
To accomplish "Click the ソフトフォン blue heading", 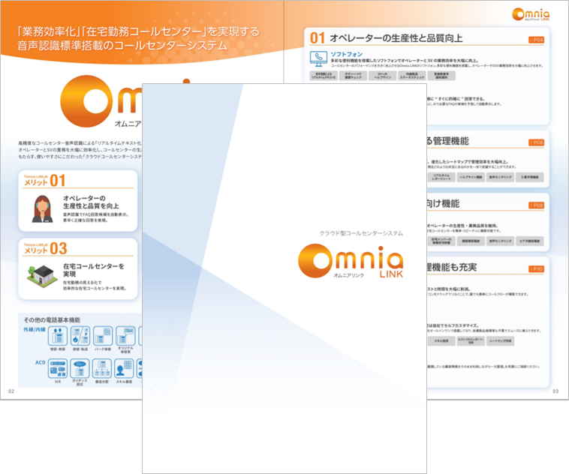I will click(346, 54).
